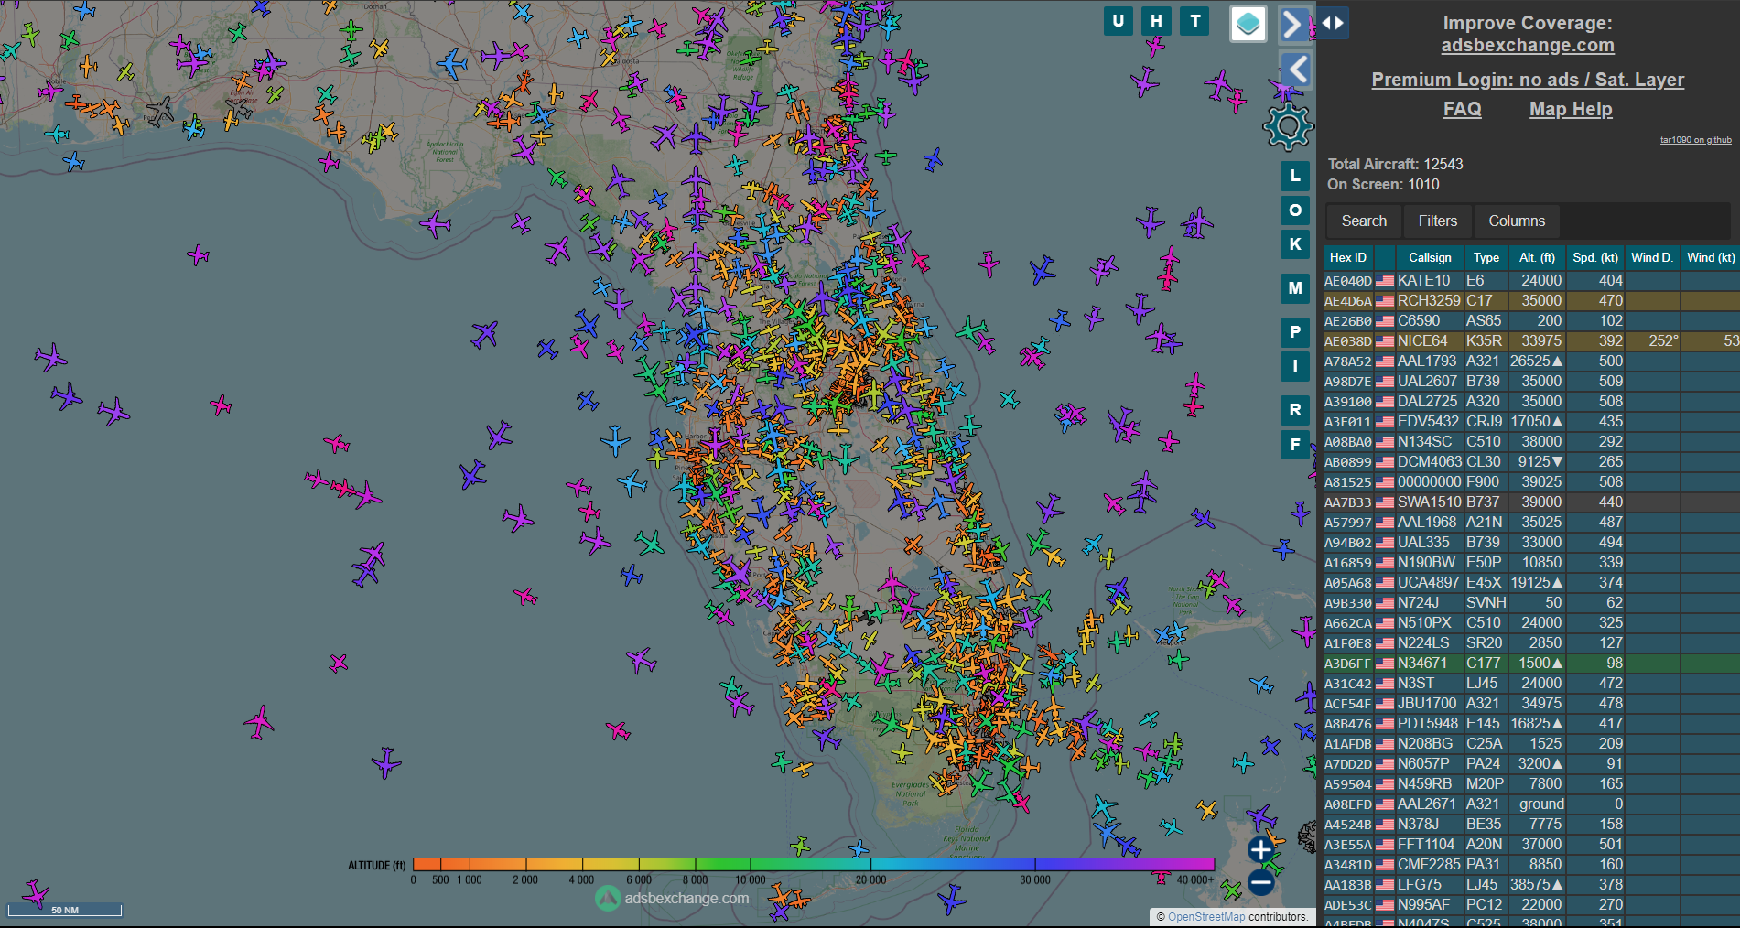
Task: Click hex ID A98D7E cell
Action: click(x=1347, y=382)
